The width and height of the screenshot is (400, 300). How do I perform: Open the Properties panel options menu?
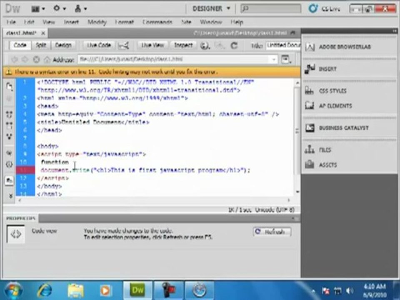click(x=295, y=219)
